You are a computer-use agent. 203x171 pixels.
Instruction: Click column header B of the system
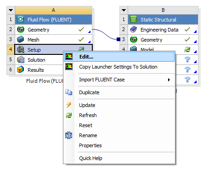163,11
